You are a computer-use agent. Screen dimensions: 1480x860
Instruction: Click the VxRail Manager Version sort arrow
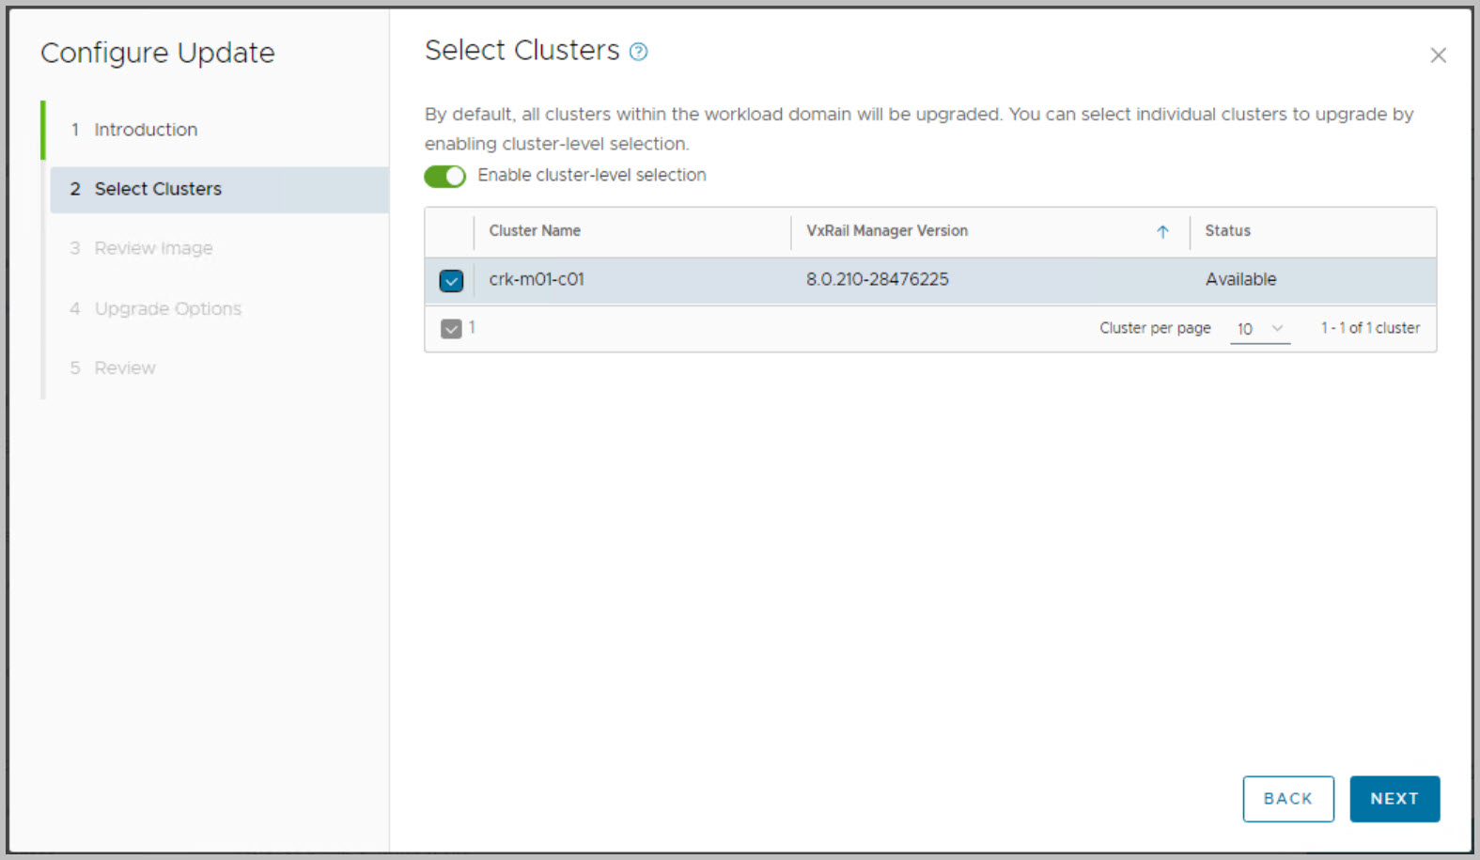click(1162, 231)
